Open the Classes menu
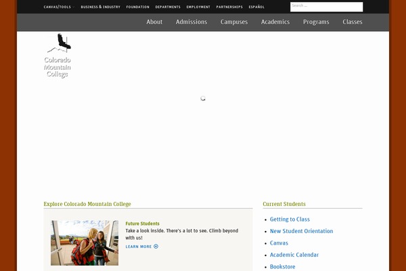This screenshot has width=406, height=271. tap(353, 22)
